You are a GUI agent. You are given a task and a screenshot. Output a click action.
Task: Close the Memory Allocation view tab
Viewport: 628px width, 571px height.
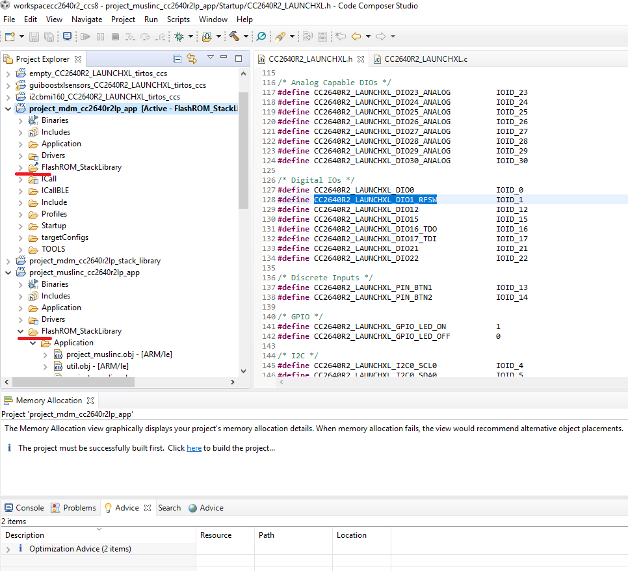[90, 401]
